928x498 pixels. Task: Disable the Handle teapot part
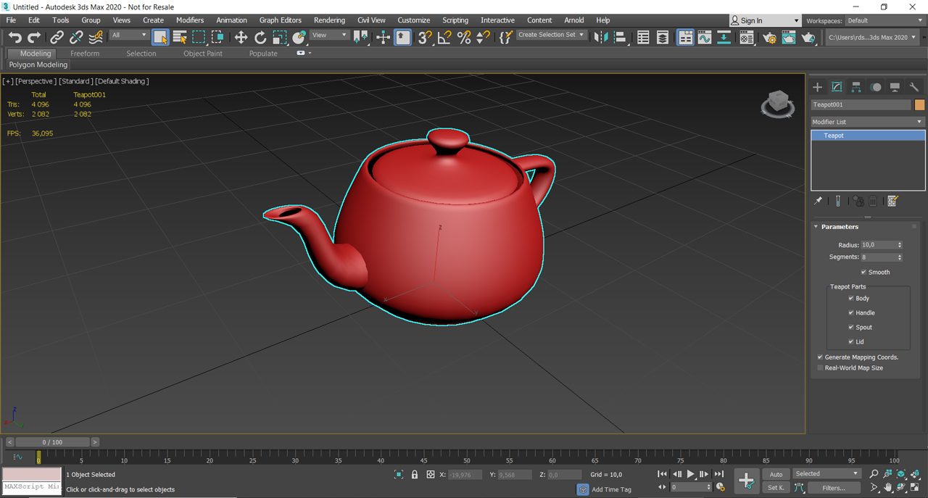click(x=851, y=313)
